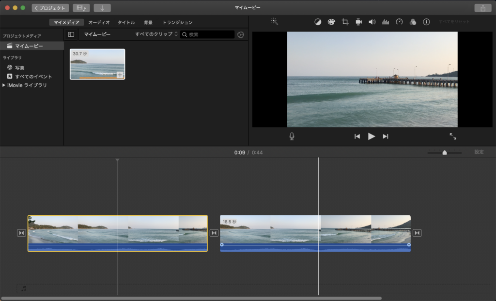This screenshot has width=496, height=301.
Task: Toggle the library sidebar visibility button
Action: pos(71,35)
